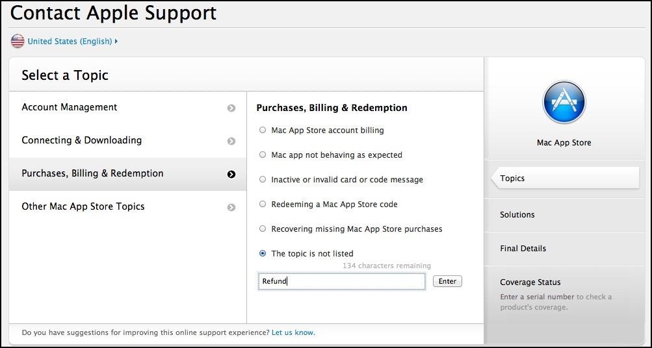The width and height of the screenshot is (652, 348).
Task: Select Mac App Store account billing radio
Action: (x=263, y=130)
